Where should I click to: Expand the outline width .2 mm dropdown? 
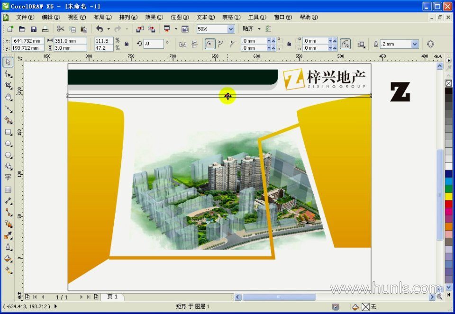[415, 44]
